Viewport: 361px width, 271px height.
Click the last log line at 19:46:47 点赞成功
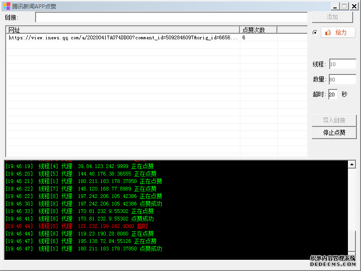pyautogui.click(x=84, y=249)
